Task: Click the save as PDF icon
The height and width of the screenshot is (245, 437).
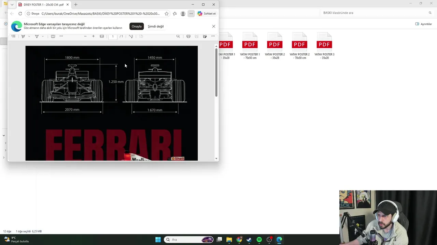Action: tap(205, 36)
